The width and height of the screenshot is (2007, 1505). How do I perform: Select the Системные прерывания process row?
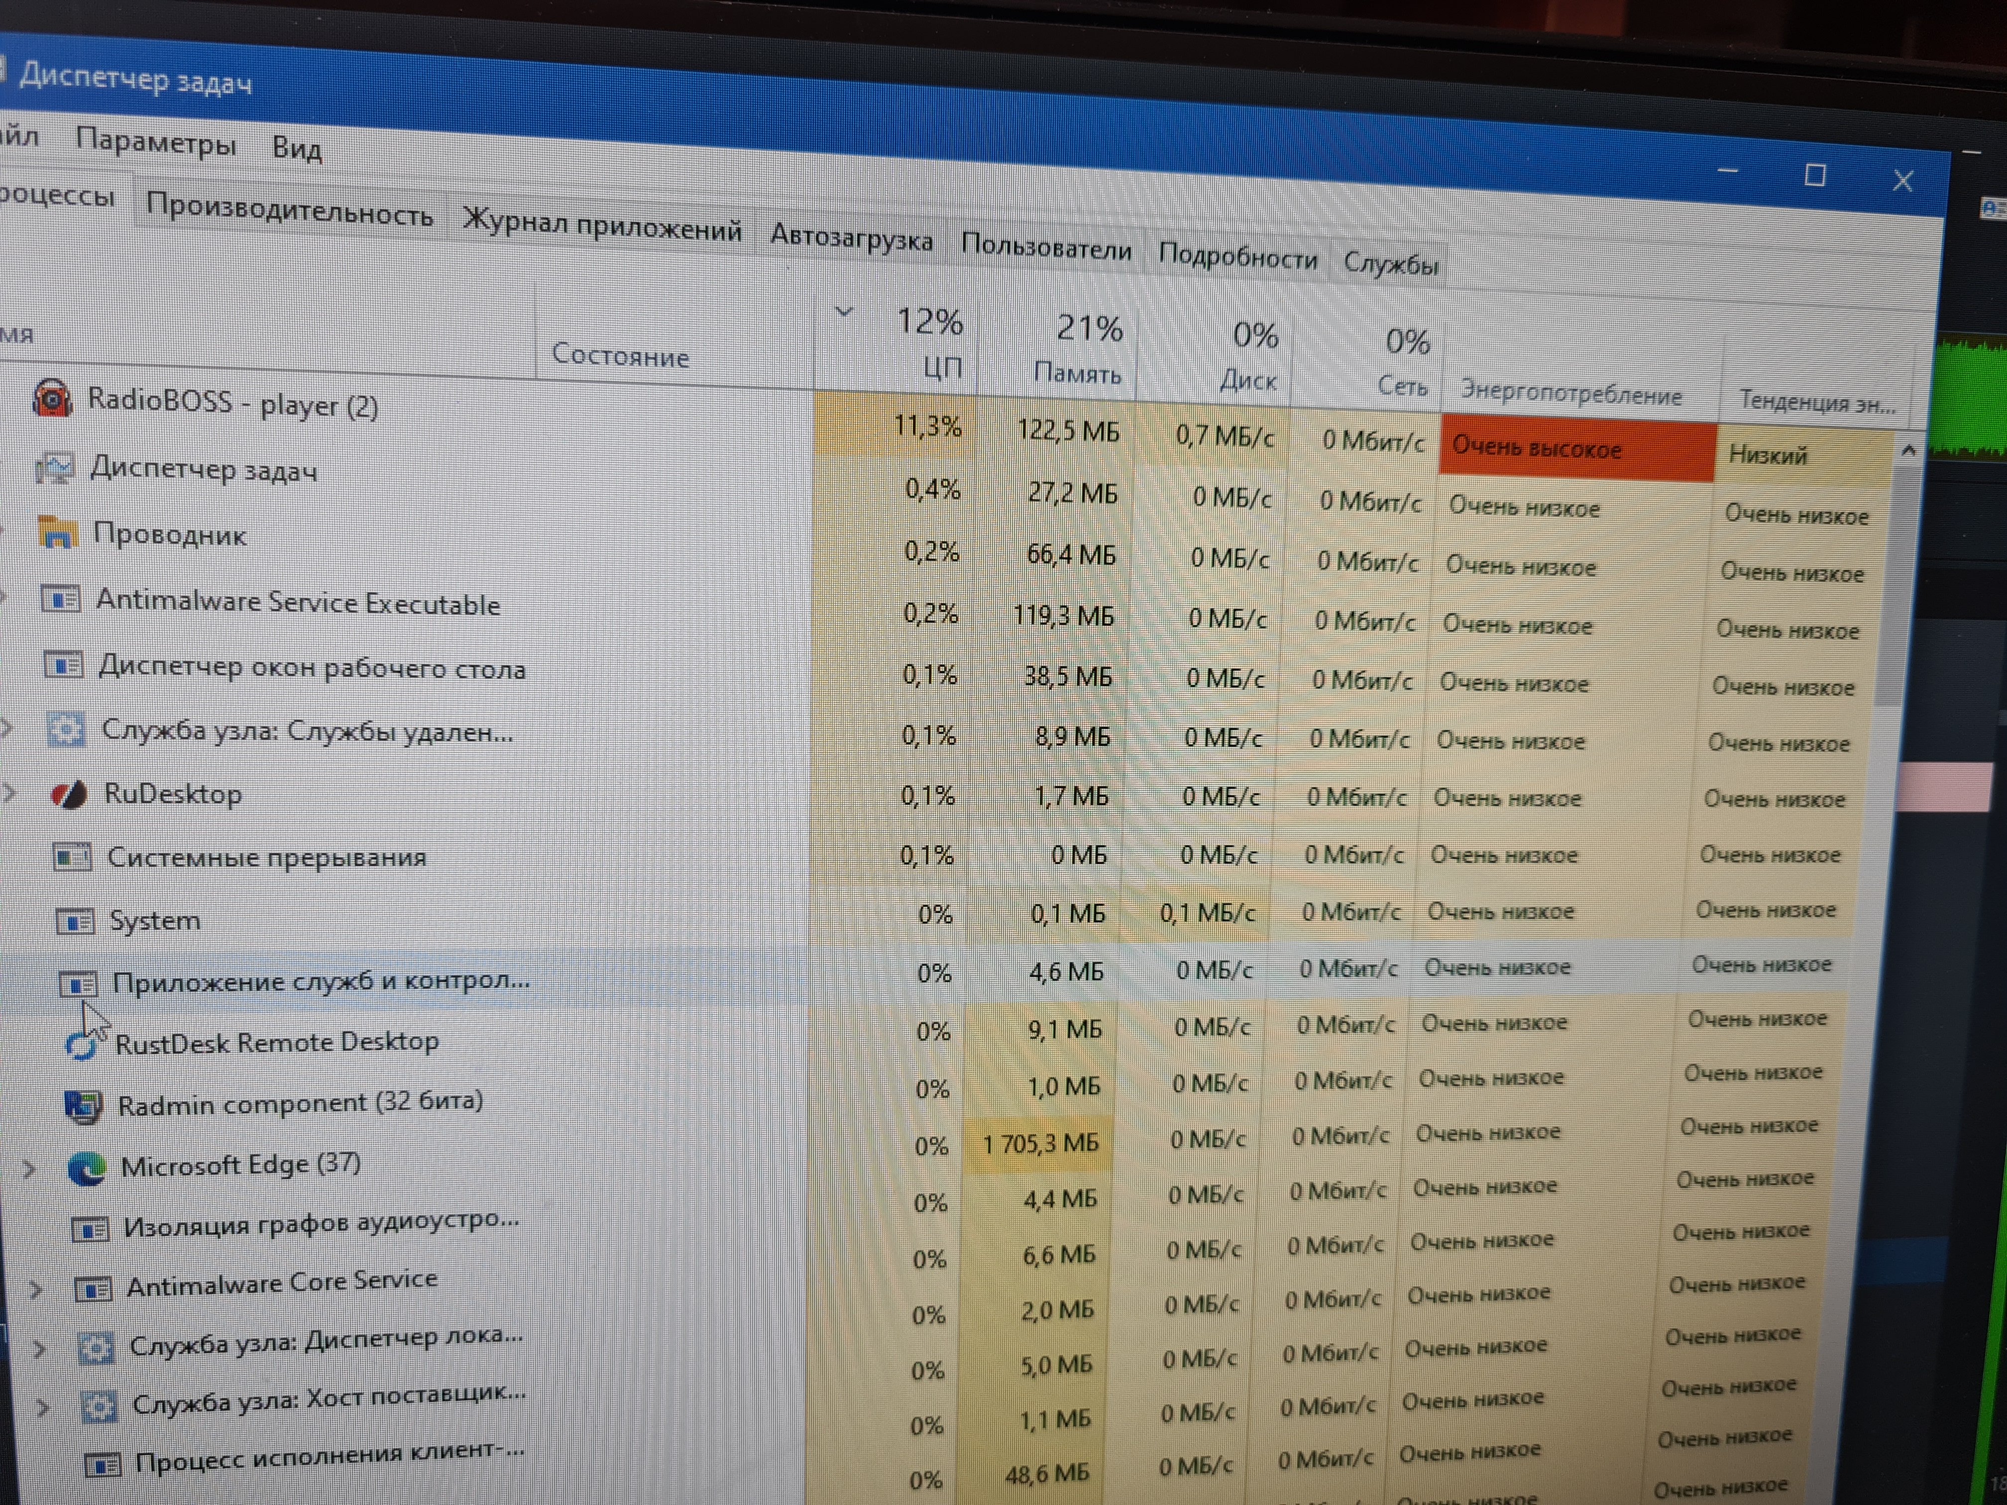click(x=267, y=858)
